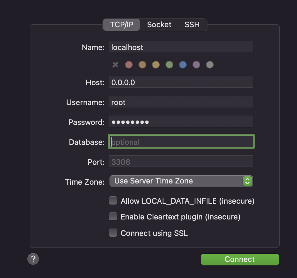This screenshot has width=297, height=278.
Task: Enable Allow LOCAL_DATA_INFILE checkbox
Action: [x=113, y=201]
